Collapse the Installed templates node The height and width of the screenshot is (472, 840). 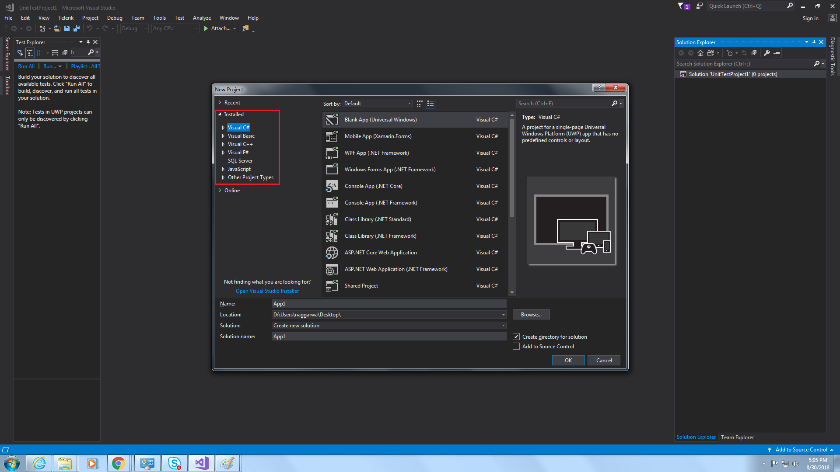tap(220, 115)
